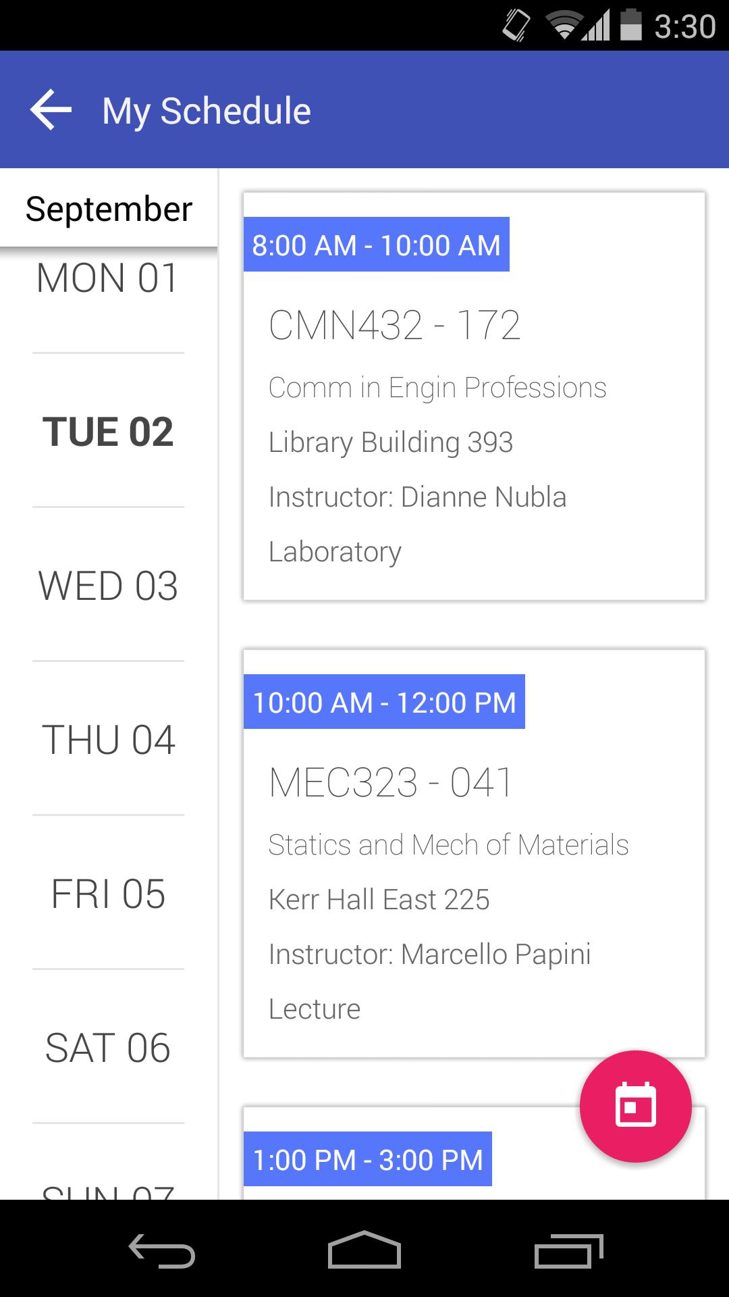Screen dimensions: 729x1297
Task: Open the pink calendar floating button
Action: [x=635, y=1106]
